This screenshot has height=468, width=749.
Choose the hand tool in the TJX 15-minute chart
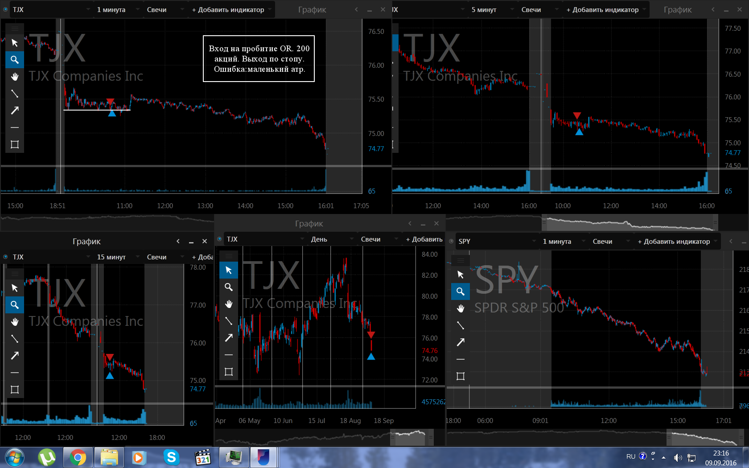[15, 322]
